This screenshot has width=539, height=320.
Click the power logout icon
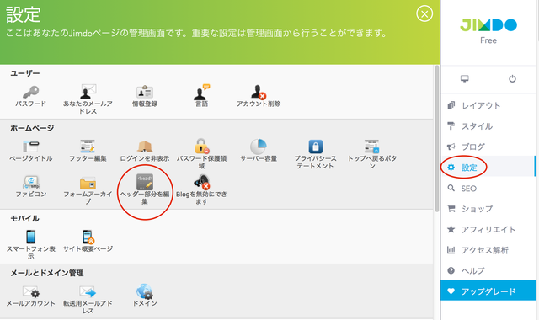512,78
